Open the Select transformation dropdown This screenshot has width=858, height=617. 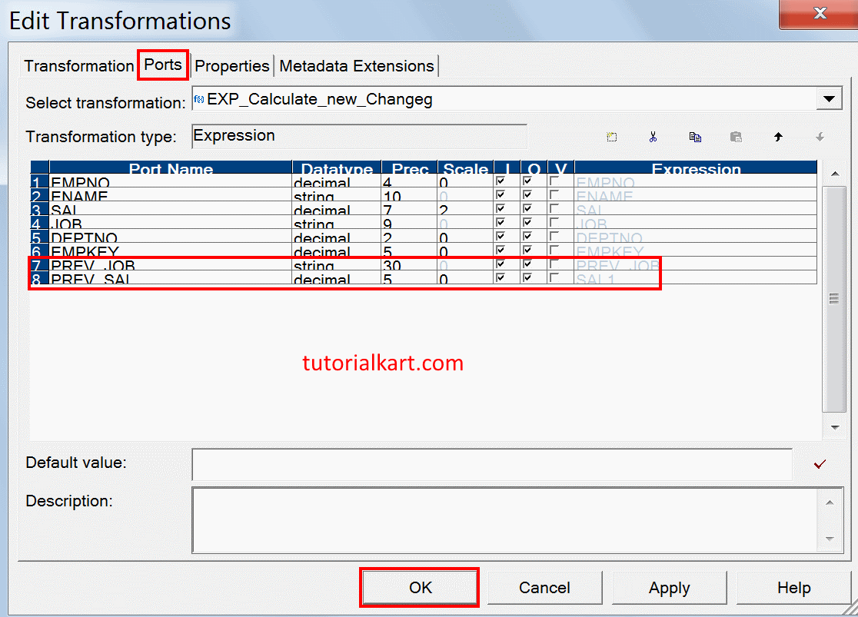point(830,98)
